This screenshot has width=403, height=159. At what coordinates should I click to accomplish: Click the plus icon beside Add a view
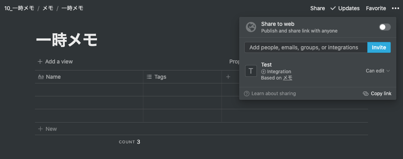40,61
